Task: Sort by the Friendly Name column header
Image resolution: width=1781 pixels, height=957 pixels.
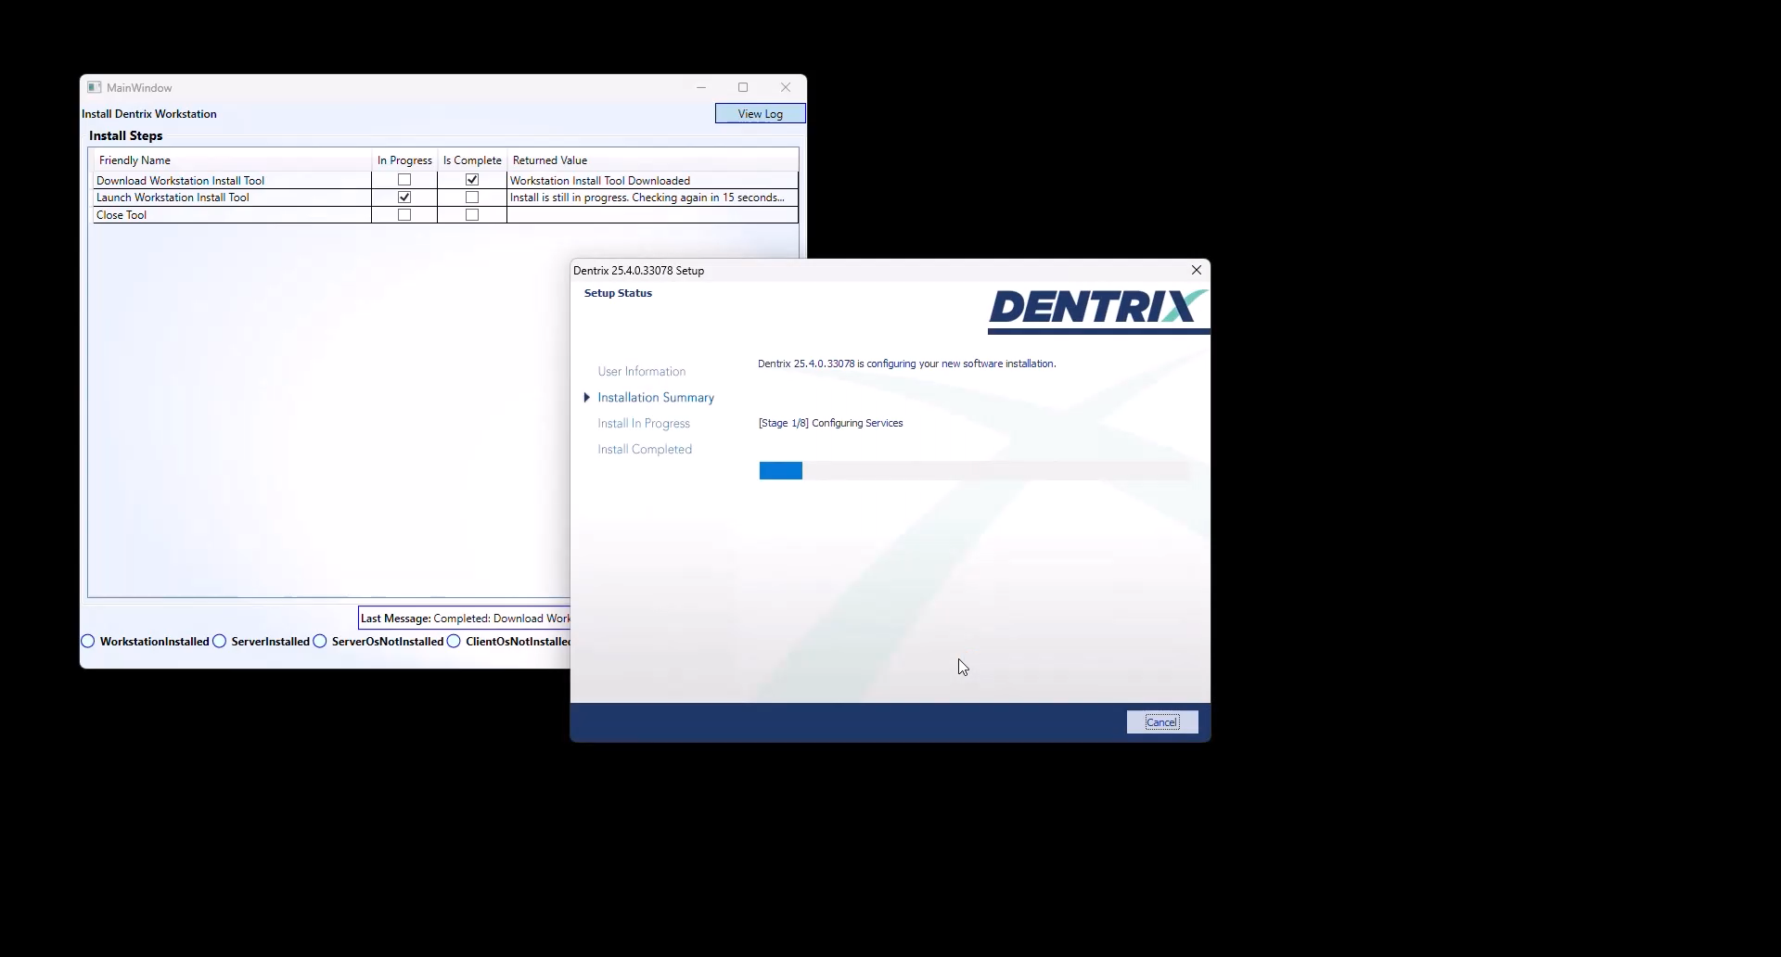Action: click(x=135, y=160)
